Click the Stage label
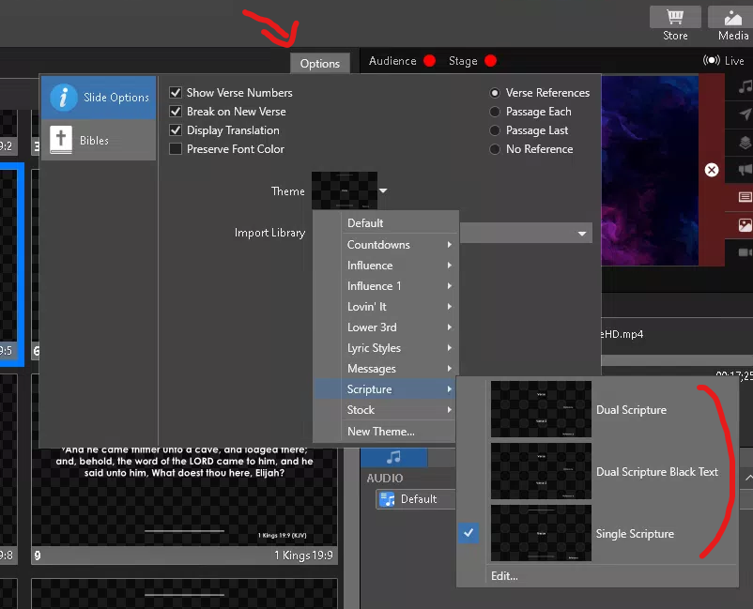The height and width of the screenshot is (609, 753). [463, 61]
